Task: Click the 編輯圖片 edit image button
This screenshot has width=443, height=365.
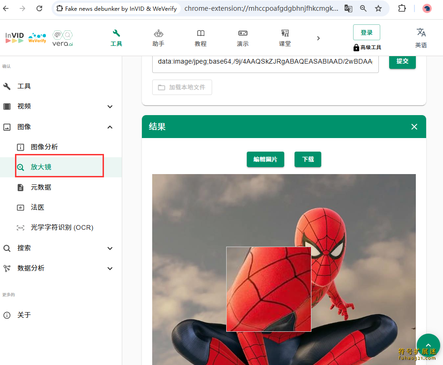Action: click(x=266, y=160)
